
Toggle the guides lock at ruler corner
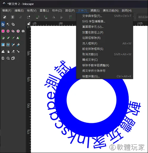[x=29, y=24]
